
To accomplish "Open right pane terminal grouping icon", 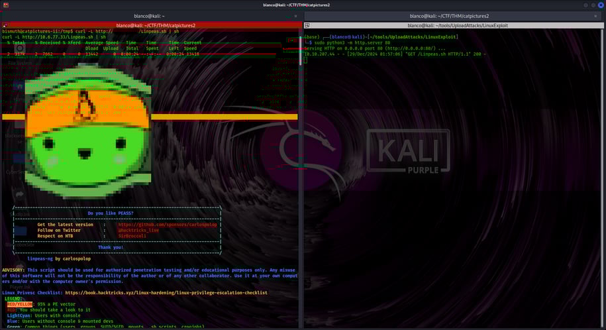I will pyautogui.click(x=307, y=26).
